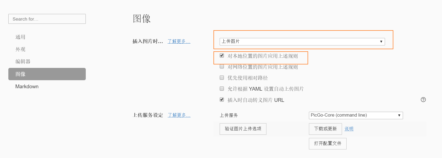Select the highlighted 图像 sidebar item
This screenshot has width=442, height=158.
pos(21,74)
